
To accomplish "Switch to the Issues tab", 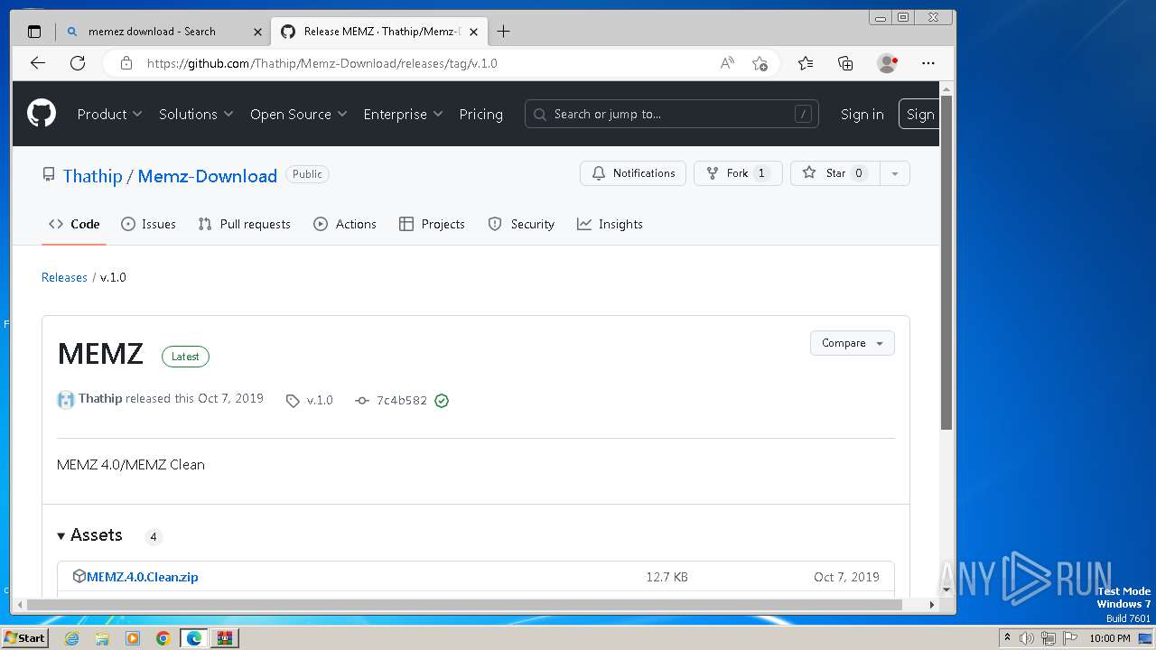I will [x=148, y=224].
